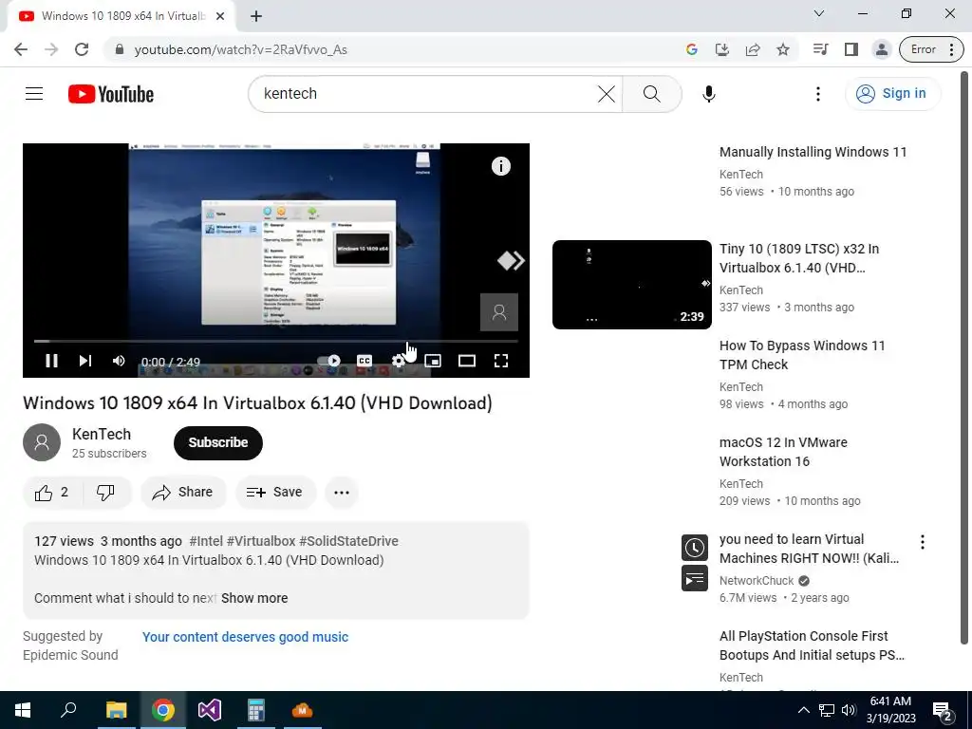Screen dimensions: 972x729
Task: Click the address bar URL
Action: (240, 49)
